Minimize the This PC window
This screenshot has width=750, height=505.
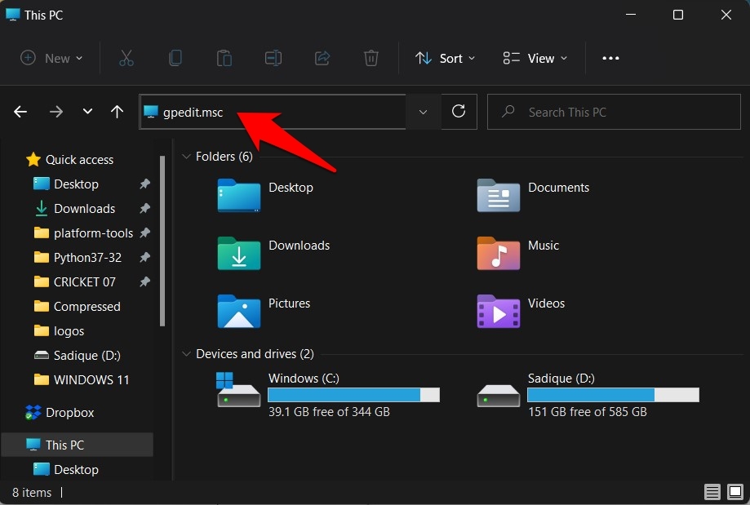pos(631,15)
